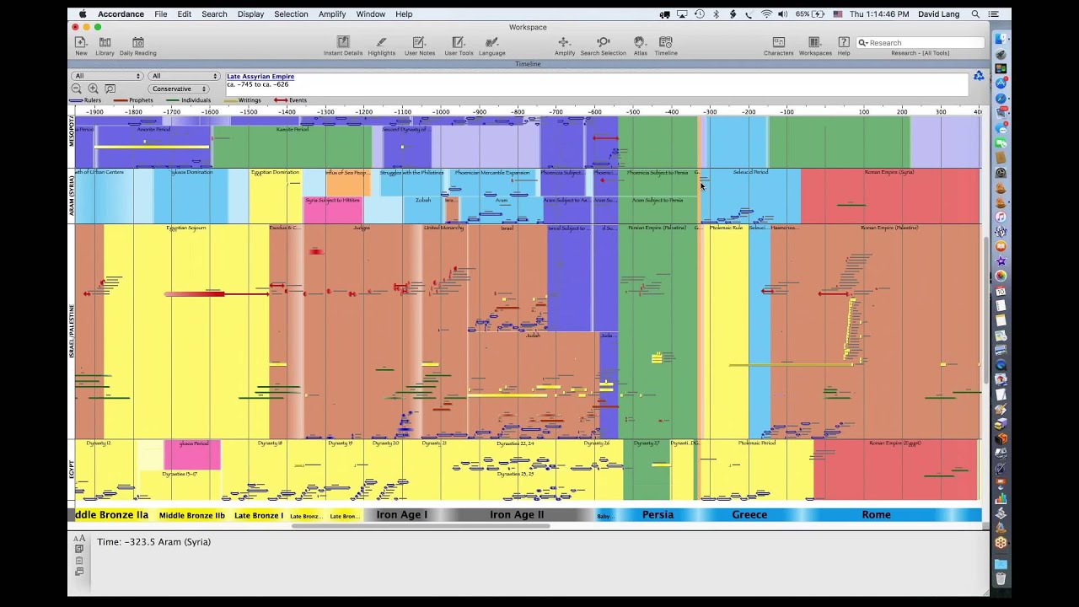Click bottom icon in Instant Details sidebar
This screenshot has width=1079, height=607.
(x=79, y=572)
